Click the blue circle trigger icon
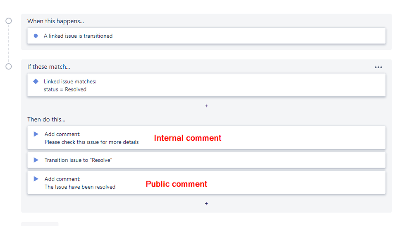 click(36, 36)
